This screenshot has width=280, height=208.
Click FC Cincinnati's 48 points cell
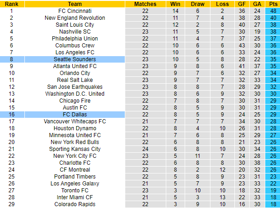pos(274,11)
